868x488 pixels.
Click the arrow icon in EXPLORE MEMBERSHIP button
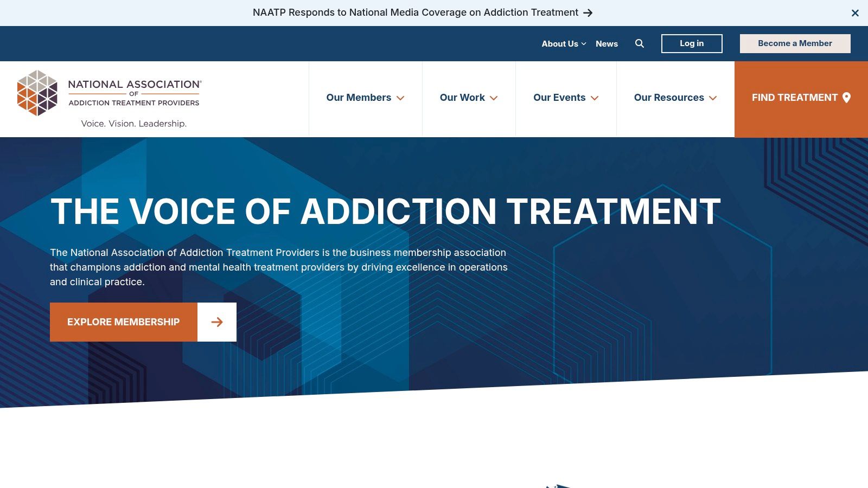point(217,322)
